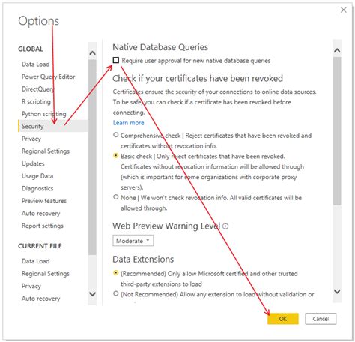Select Comprehensive check radio option
The height and width of the screenshot is (342, 355).
pyautogui.click(x=116, y=135)
